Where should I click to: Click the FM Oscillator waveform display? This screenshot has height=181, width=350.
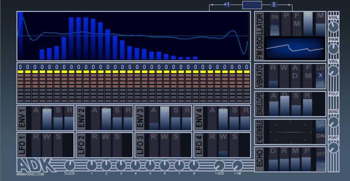pyautogui.click(x=294, y=48)
